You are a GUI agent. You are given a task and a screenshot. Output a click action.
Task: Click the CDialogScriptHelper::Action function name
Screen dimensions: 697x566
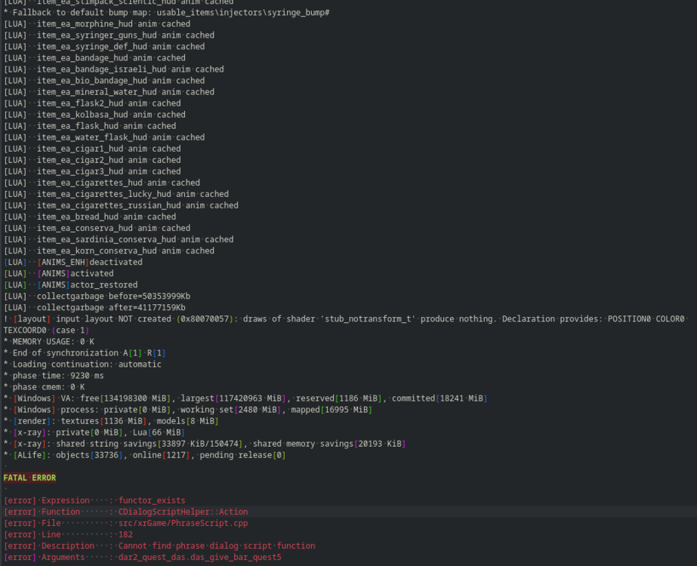[184, 512]
